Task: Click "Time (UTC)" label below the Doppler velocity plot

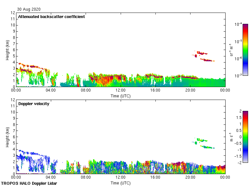Action: (120, 183)
